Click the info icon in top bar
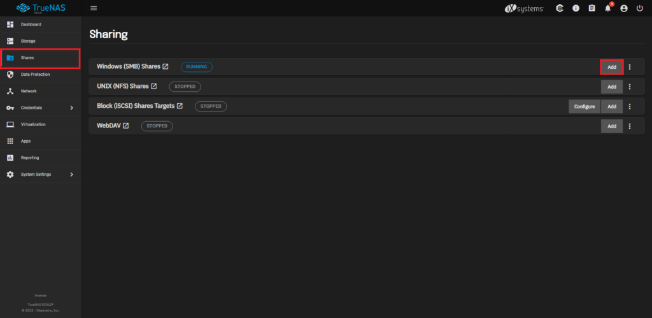 [x=576, y=8]
